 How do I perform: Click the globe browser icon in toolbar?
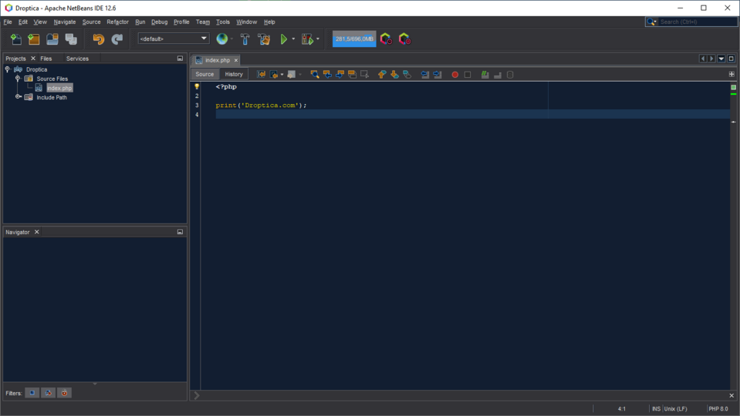coord(221,39)
